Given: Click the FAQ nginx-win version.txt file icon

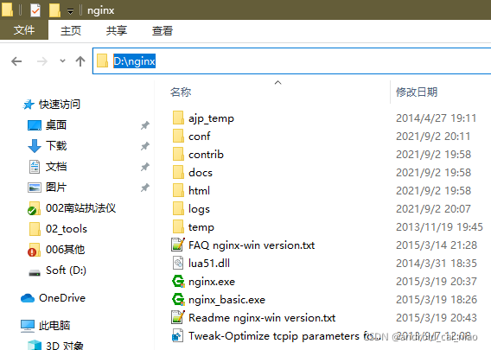Looking at the screenshot, I should pyautogui.click(x=178, y=245).
